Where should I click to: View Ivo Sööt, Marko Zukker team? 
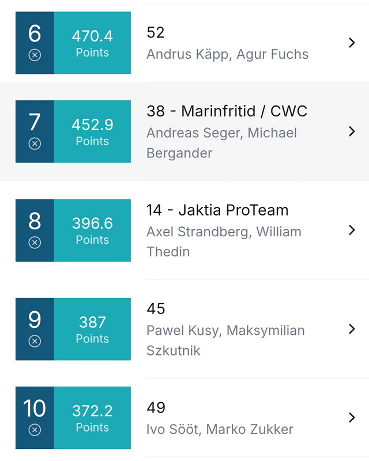point(220,429)
